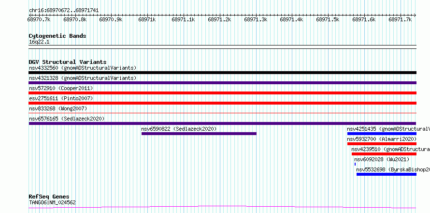Click the Cytogenetic Bands track title
The height and width of the screenshot is (213, 430).
click(x=57, y=36)
